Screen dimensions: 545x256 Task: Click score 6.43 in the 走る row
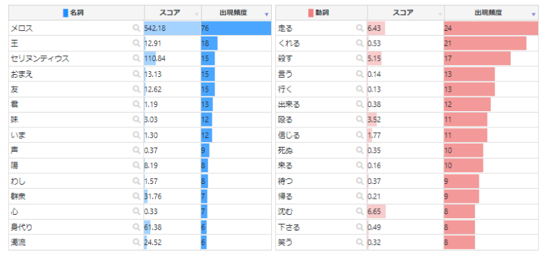click(x=374, y=29)
